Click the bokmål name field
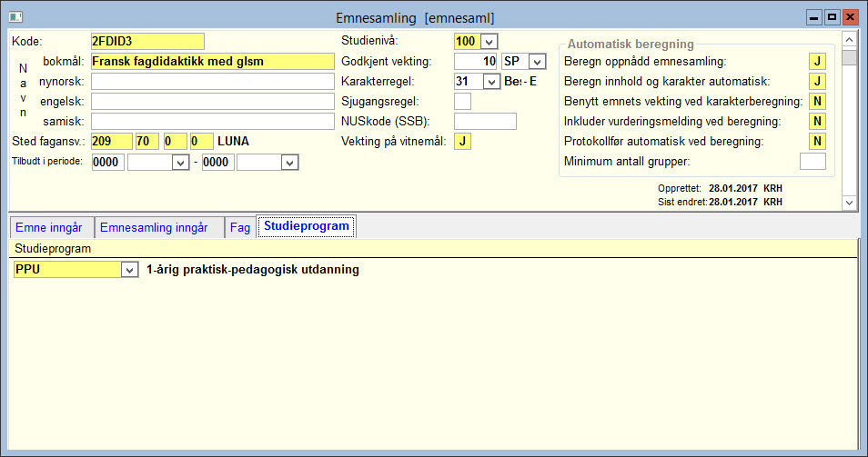868x457 pixels. (213, 62)
